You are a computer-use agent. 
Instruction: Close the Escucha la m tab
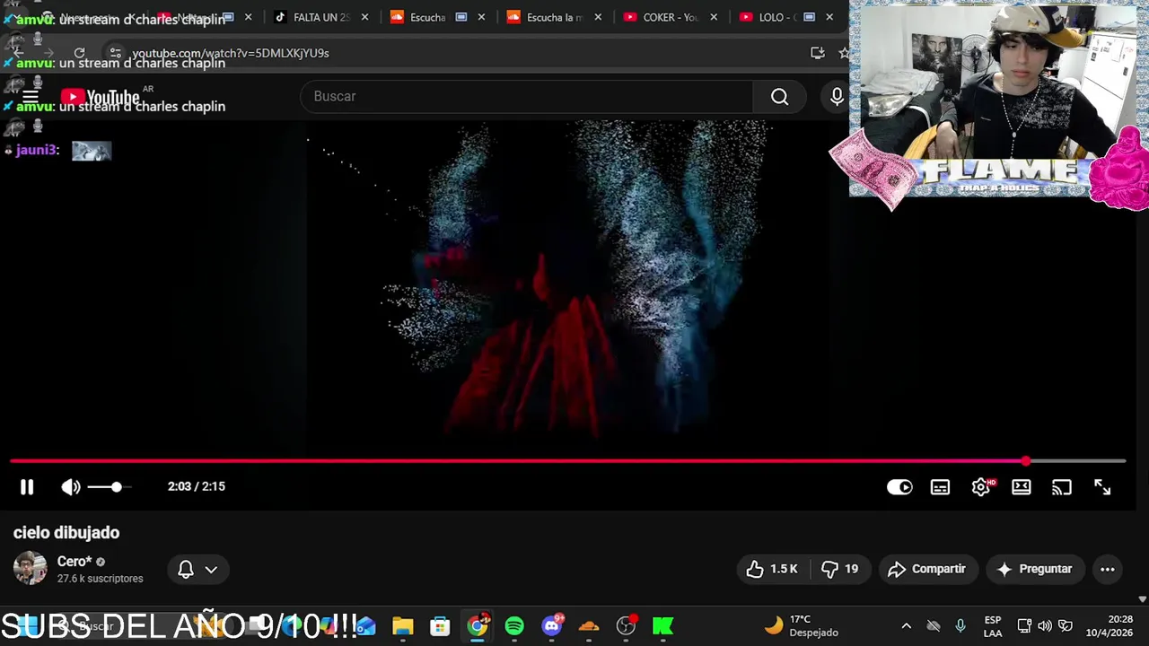click(598, 17)
